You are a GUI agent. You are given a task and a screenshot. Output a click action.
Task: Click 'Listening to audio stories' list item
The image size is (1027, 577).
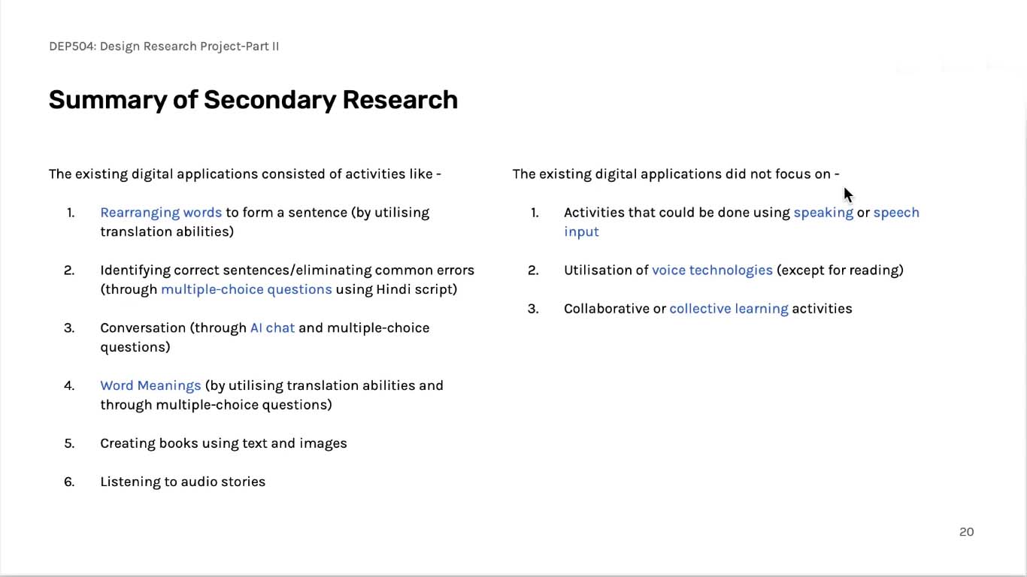click(183, 482)
